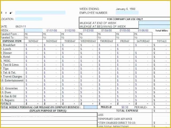Click the EXPLAIN PURPOSE OF TRIP(S) heading
The width and height of the screenshot is (171, 128).
48,111
